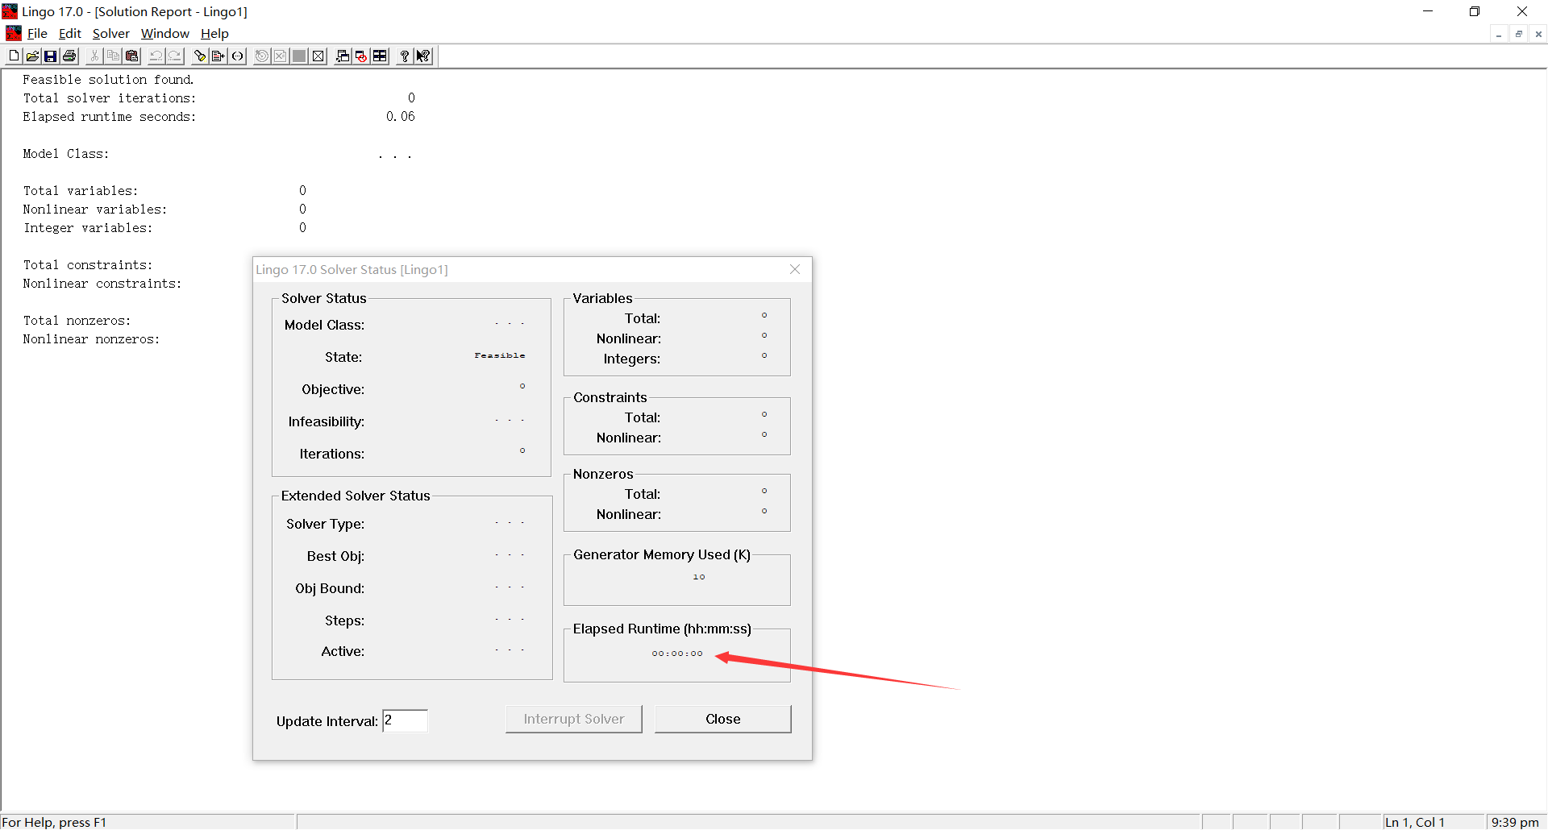Click the Redo arrow icon
The height and width of the screenshot is (830, 1548).
tap(175, 56)
